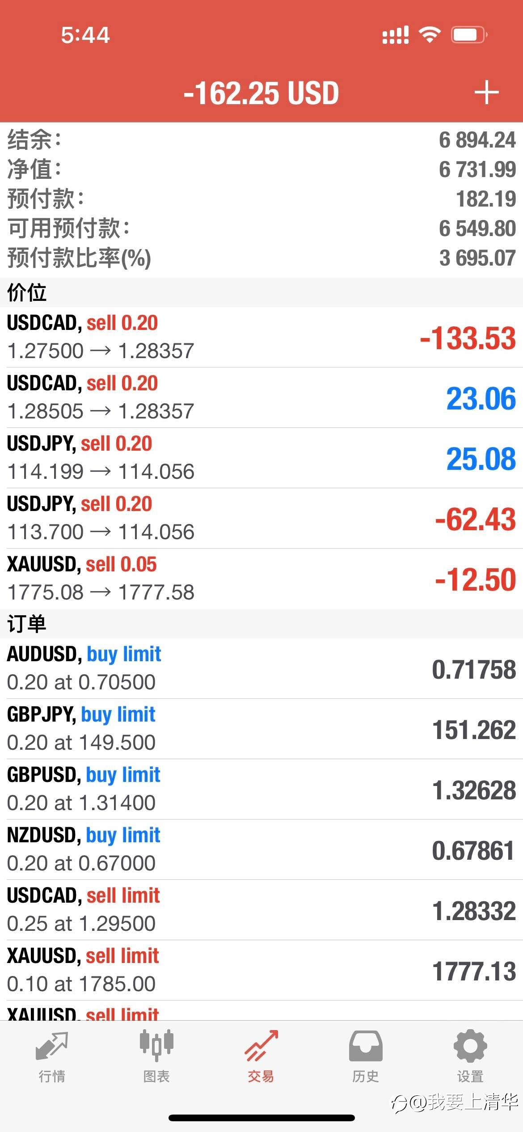Select the 交易 trade tab icon
This screenshot has height=1132, width=523.
point(261,1045)
